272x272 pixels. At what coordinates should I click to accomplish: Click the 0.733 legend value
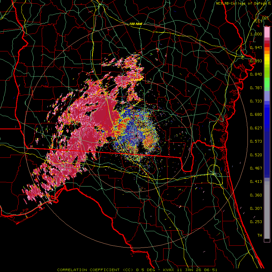pos(256,101)
